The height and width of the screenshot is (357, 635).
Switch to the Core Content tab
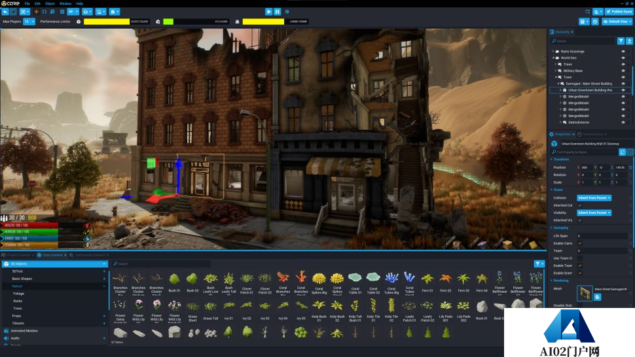[x=52, y=255]
